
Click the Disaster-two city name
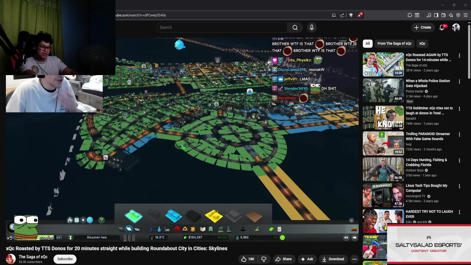pyautogui.click(x=97, y=237)
